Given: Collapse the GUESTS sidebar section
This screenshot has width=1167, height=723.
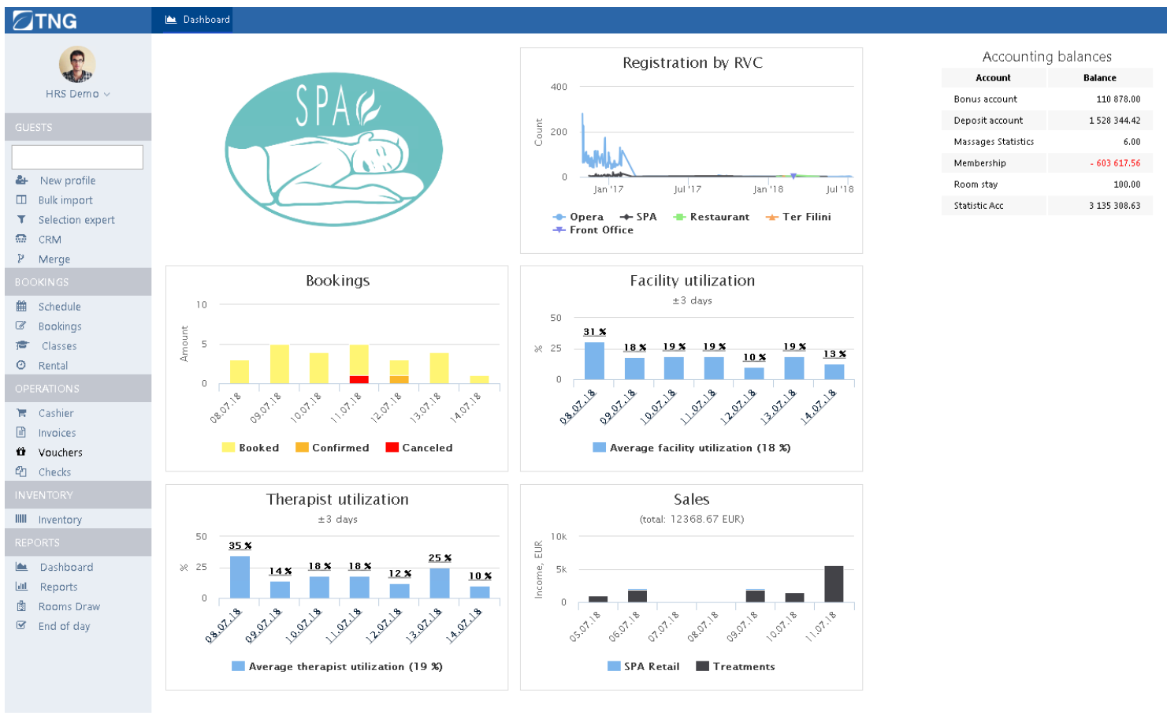Looking at the screenshot, I should 78,127.
